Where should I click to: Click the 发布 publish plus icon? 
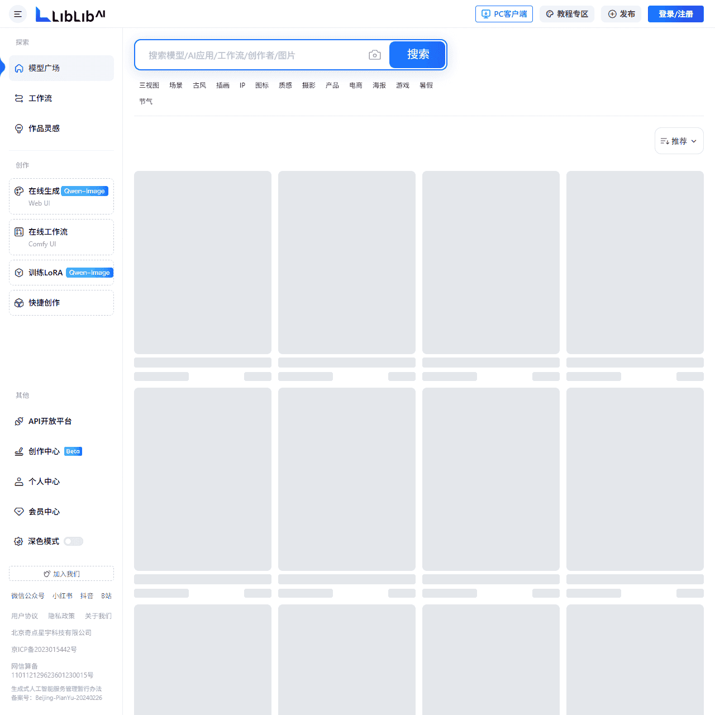click(608, 14)
